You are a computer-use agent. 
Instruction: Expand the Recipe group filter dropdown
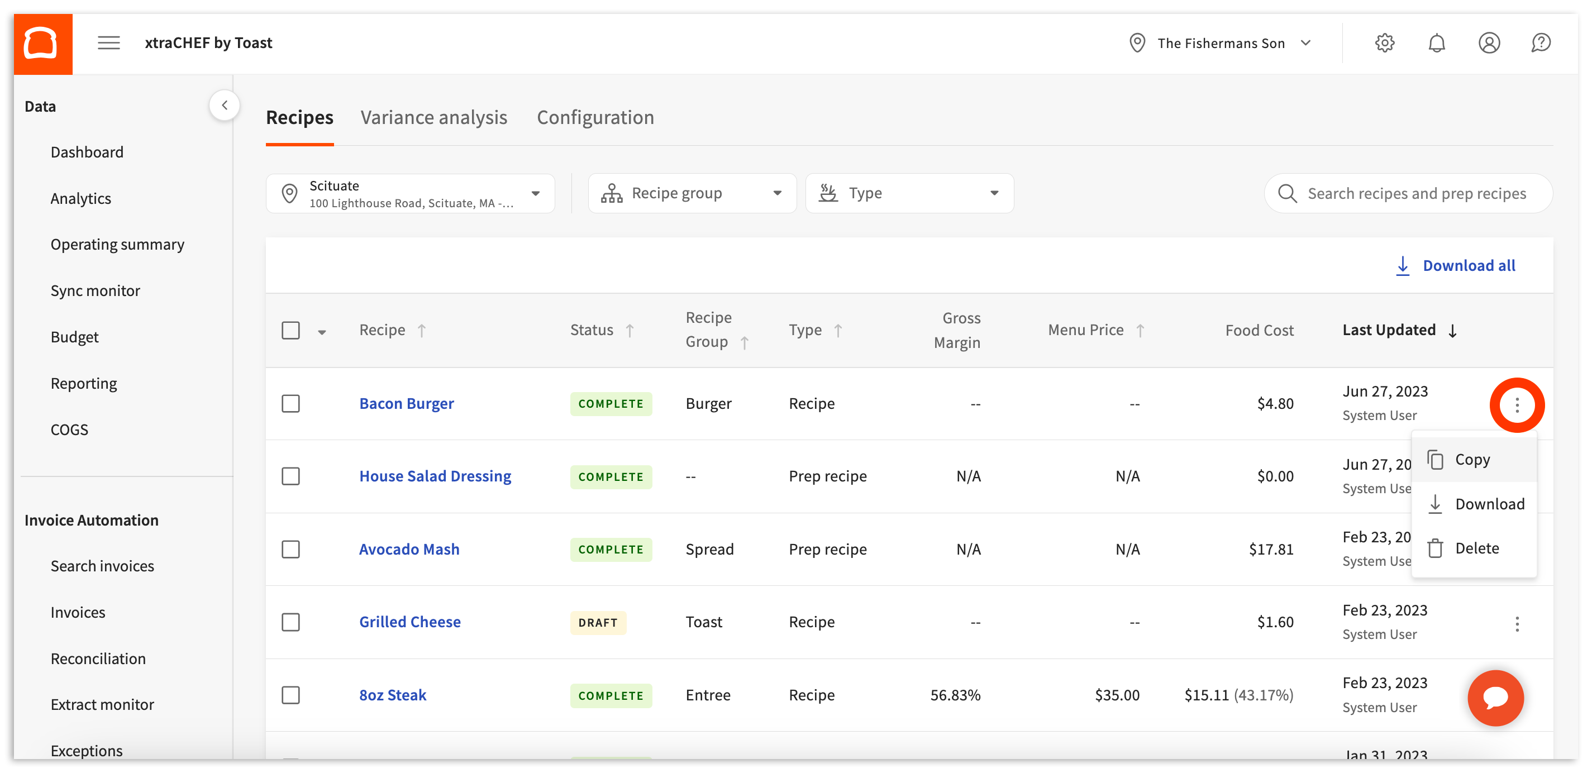pos(692,193)
